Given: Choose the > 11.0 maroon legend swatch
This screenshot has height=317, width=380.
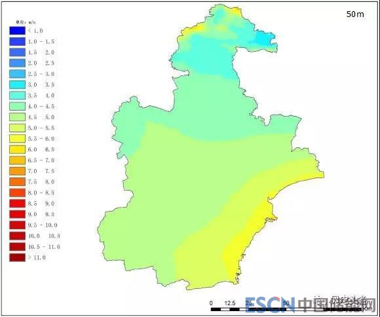Looking at the screenshot, I should coord(17,257).
